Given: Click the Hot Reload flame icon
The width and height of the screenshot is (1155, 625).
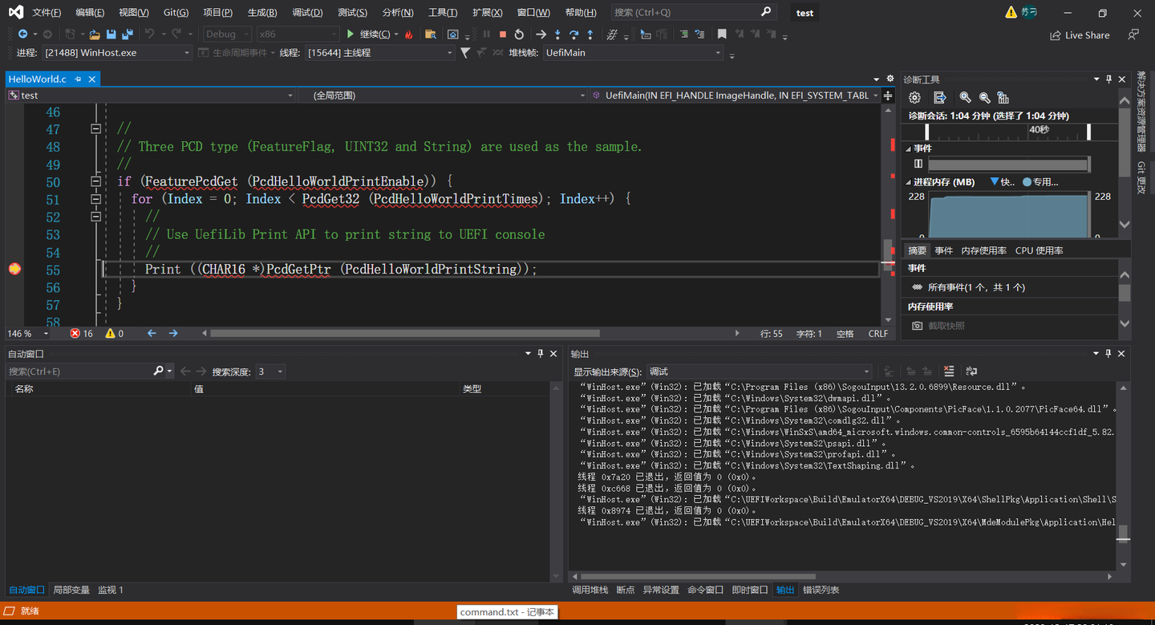Looking at the screenshot, I should click(x=409, y=34).
